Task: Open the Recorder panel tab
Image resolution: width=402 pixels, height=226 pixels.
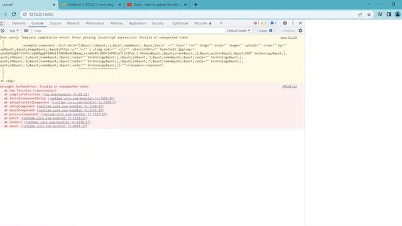Action: tap(202, 23)
